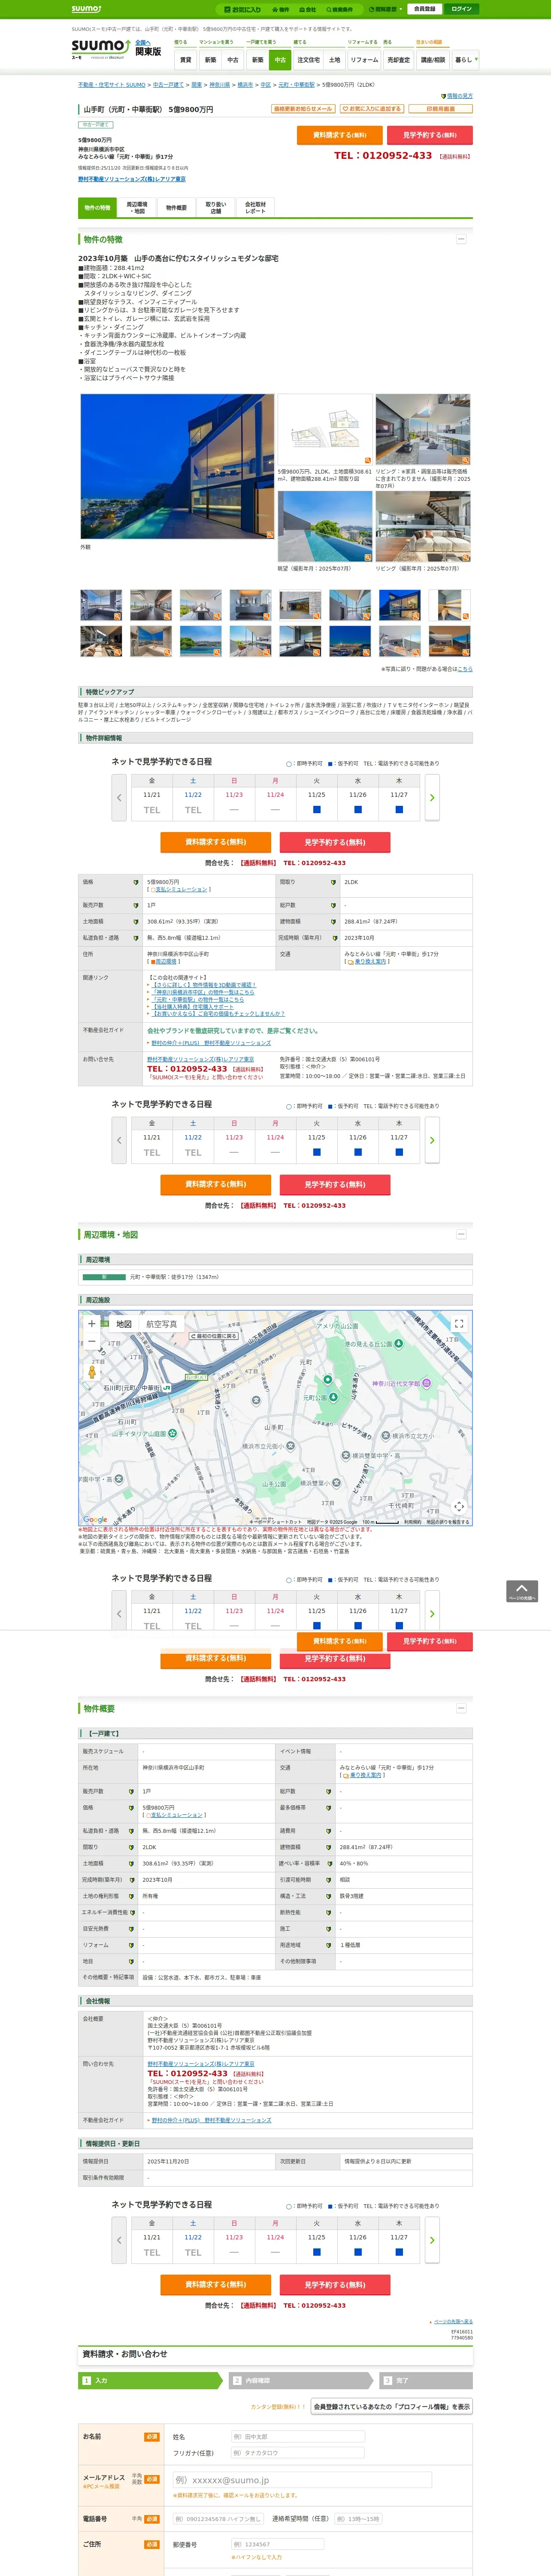Click the Street View pegman icon
This screenshot has height=2576, width=551.
(x=92, y=1372)
